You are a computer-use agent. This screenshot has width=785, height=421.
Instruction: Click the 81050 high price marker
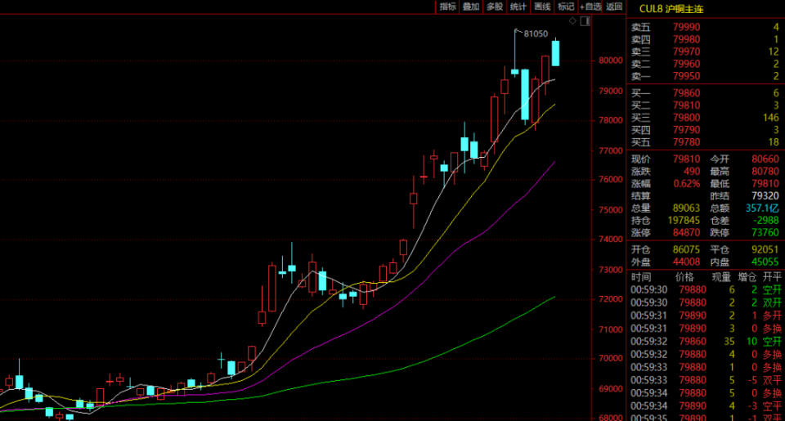[536, 34]
